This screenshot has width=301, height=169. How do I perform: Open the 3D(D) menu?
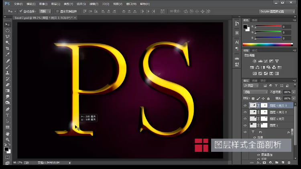106,4
